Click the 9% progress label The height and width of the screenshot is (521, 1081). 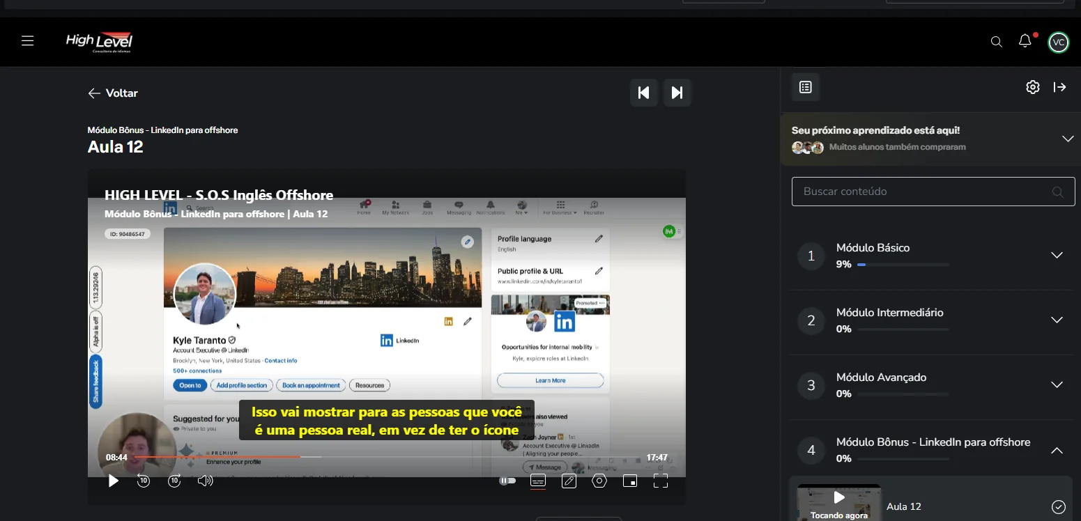[x=844, y=265]
